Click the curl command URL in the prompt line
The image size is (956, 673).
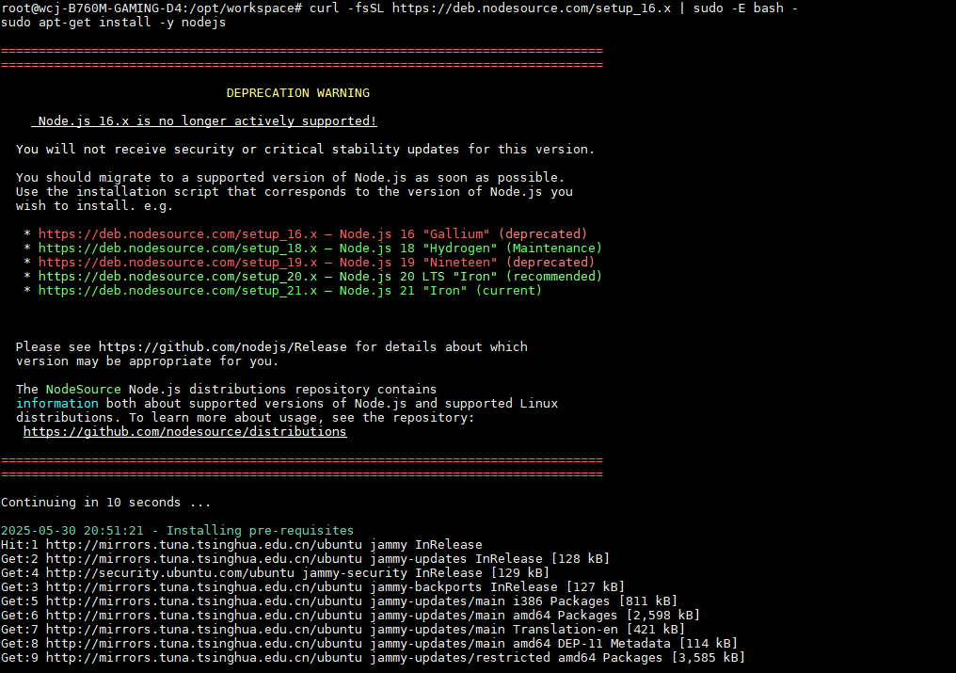pos(531,8)
